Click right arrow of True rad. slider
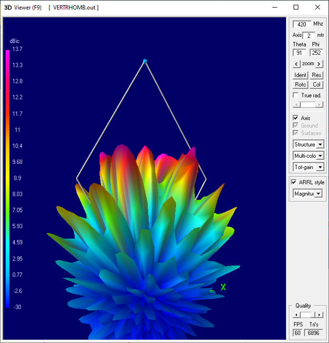329x343 pixels. pyautogui.click(x=319, y=104)
